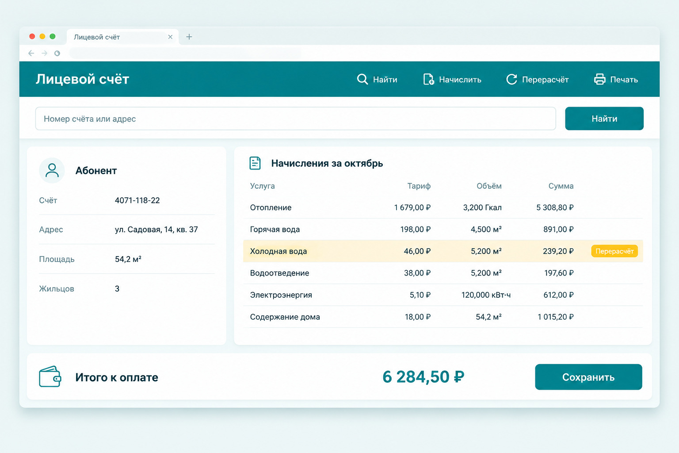679x453 pixels.
Task: Select the Отопление charge row
Action: 443,207
